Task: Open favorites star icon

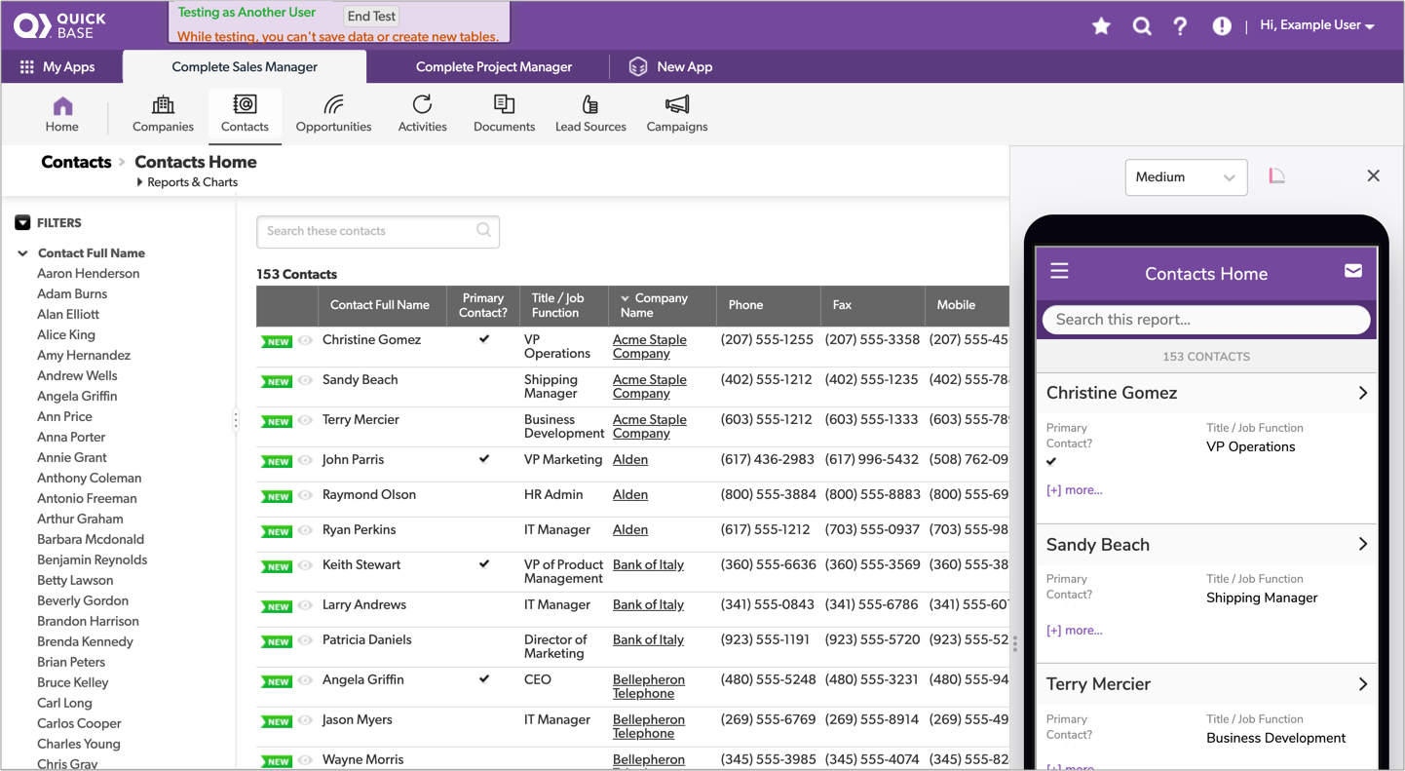Action: coord(1101,26)
